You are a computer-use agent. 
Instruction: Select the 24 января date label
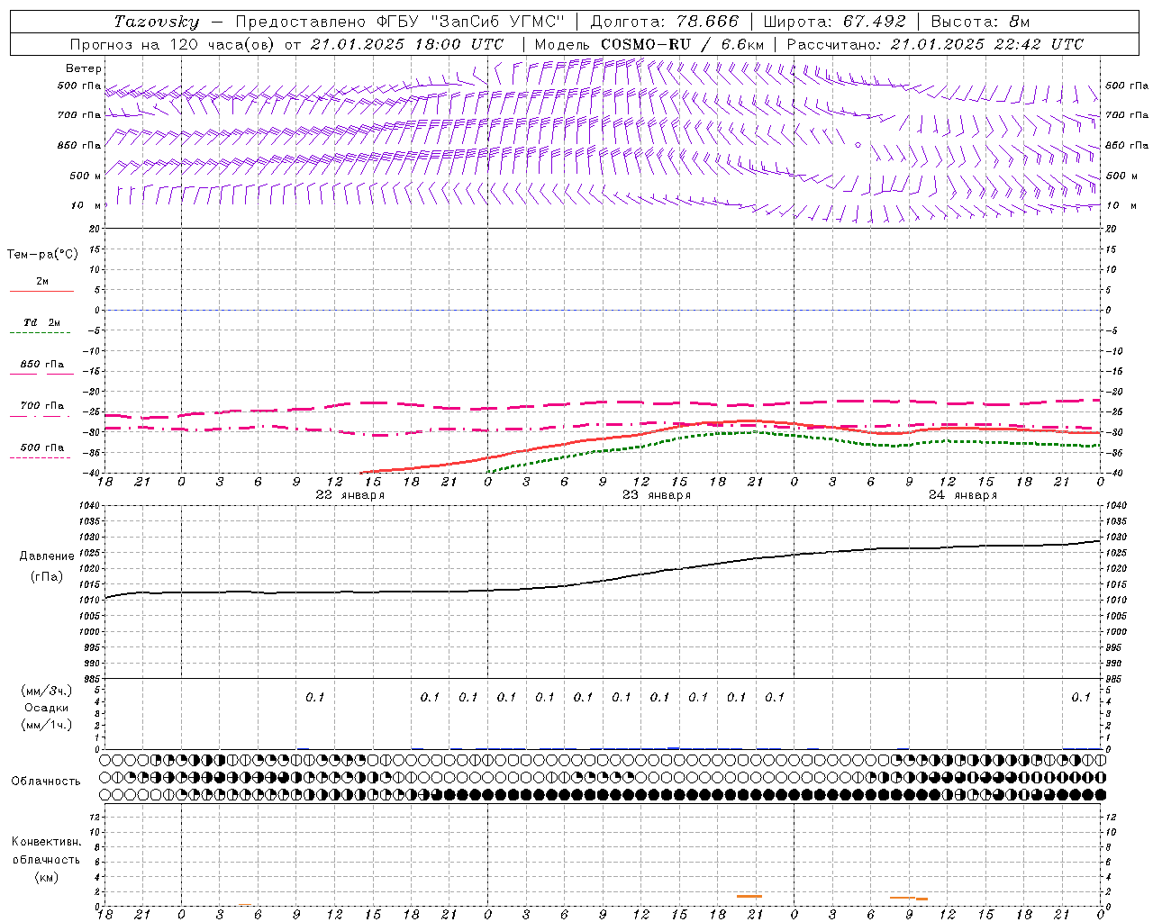962,495
